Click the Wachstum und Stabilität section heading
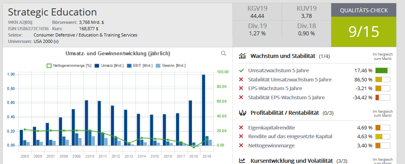405x164 pixels. 282,56
